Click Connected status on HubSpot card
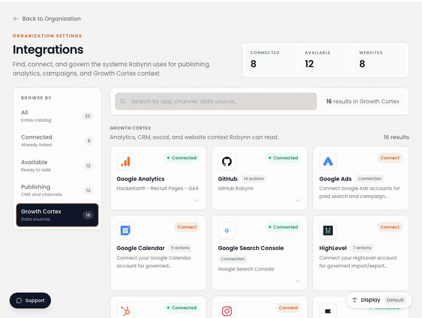The width and height of the screenshot is (422, 318). [x=182, y=307]
